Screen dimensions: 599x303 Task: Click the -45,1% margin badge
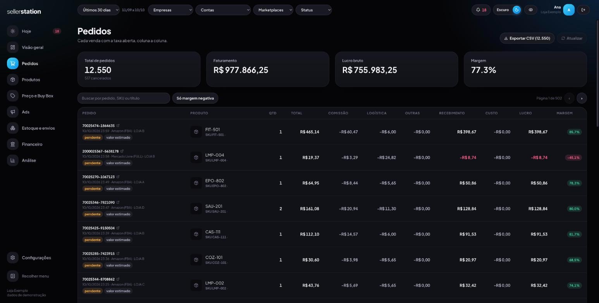(x=573, y=158)
